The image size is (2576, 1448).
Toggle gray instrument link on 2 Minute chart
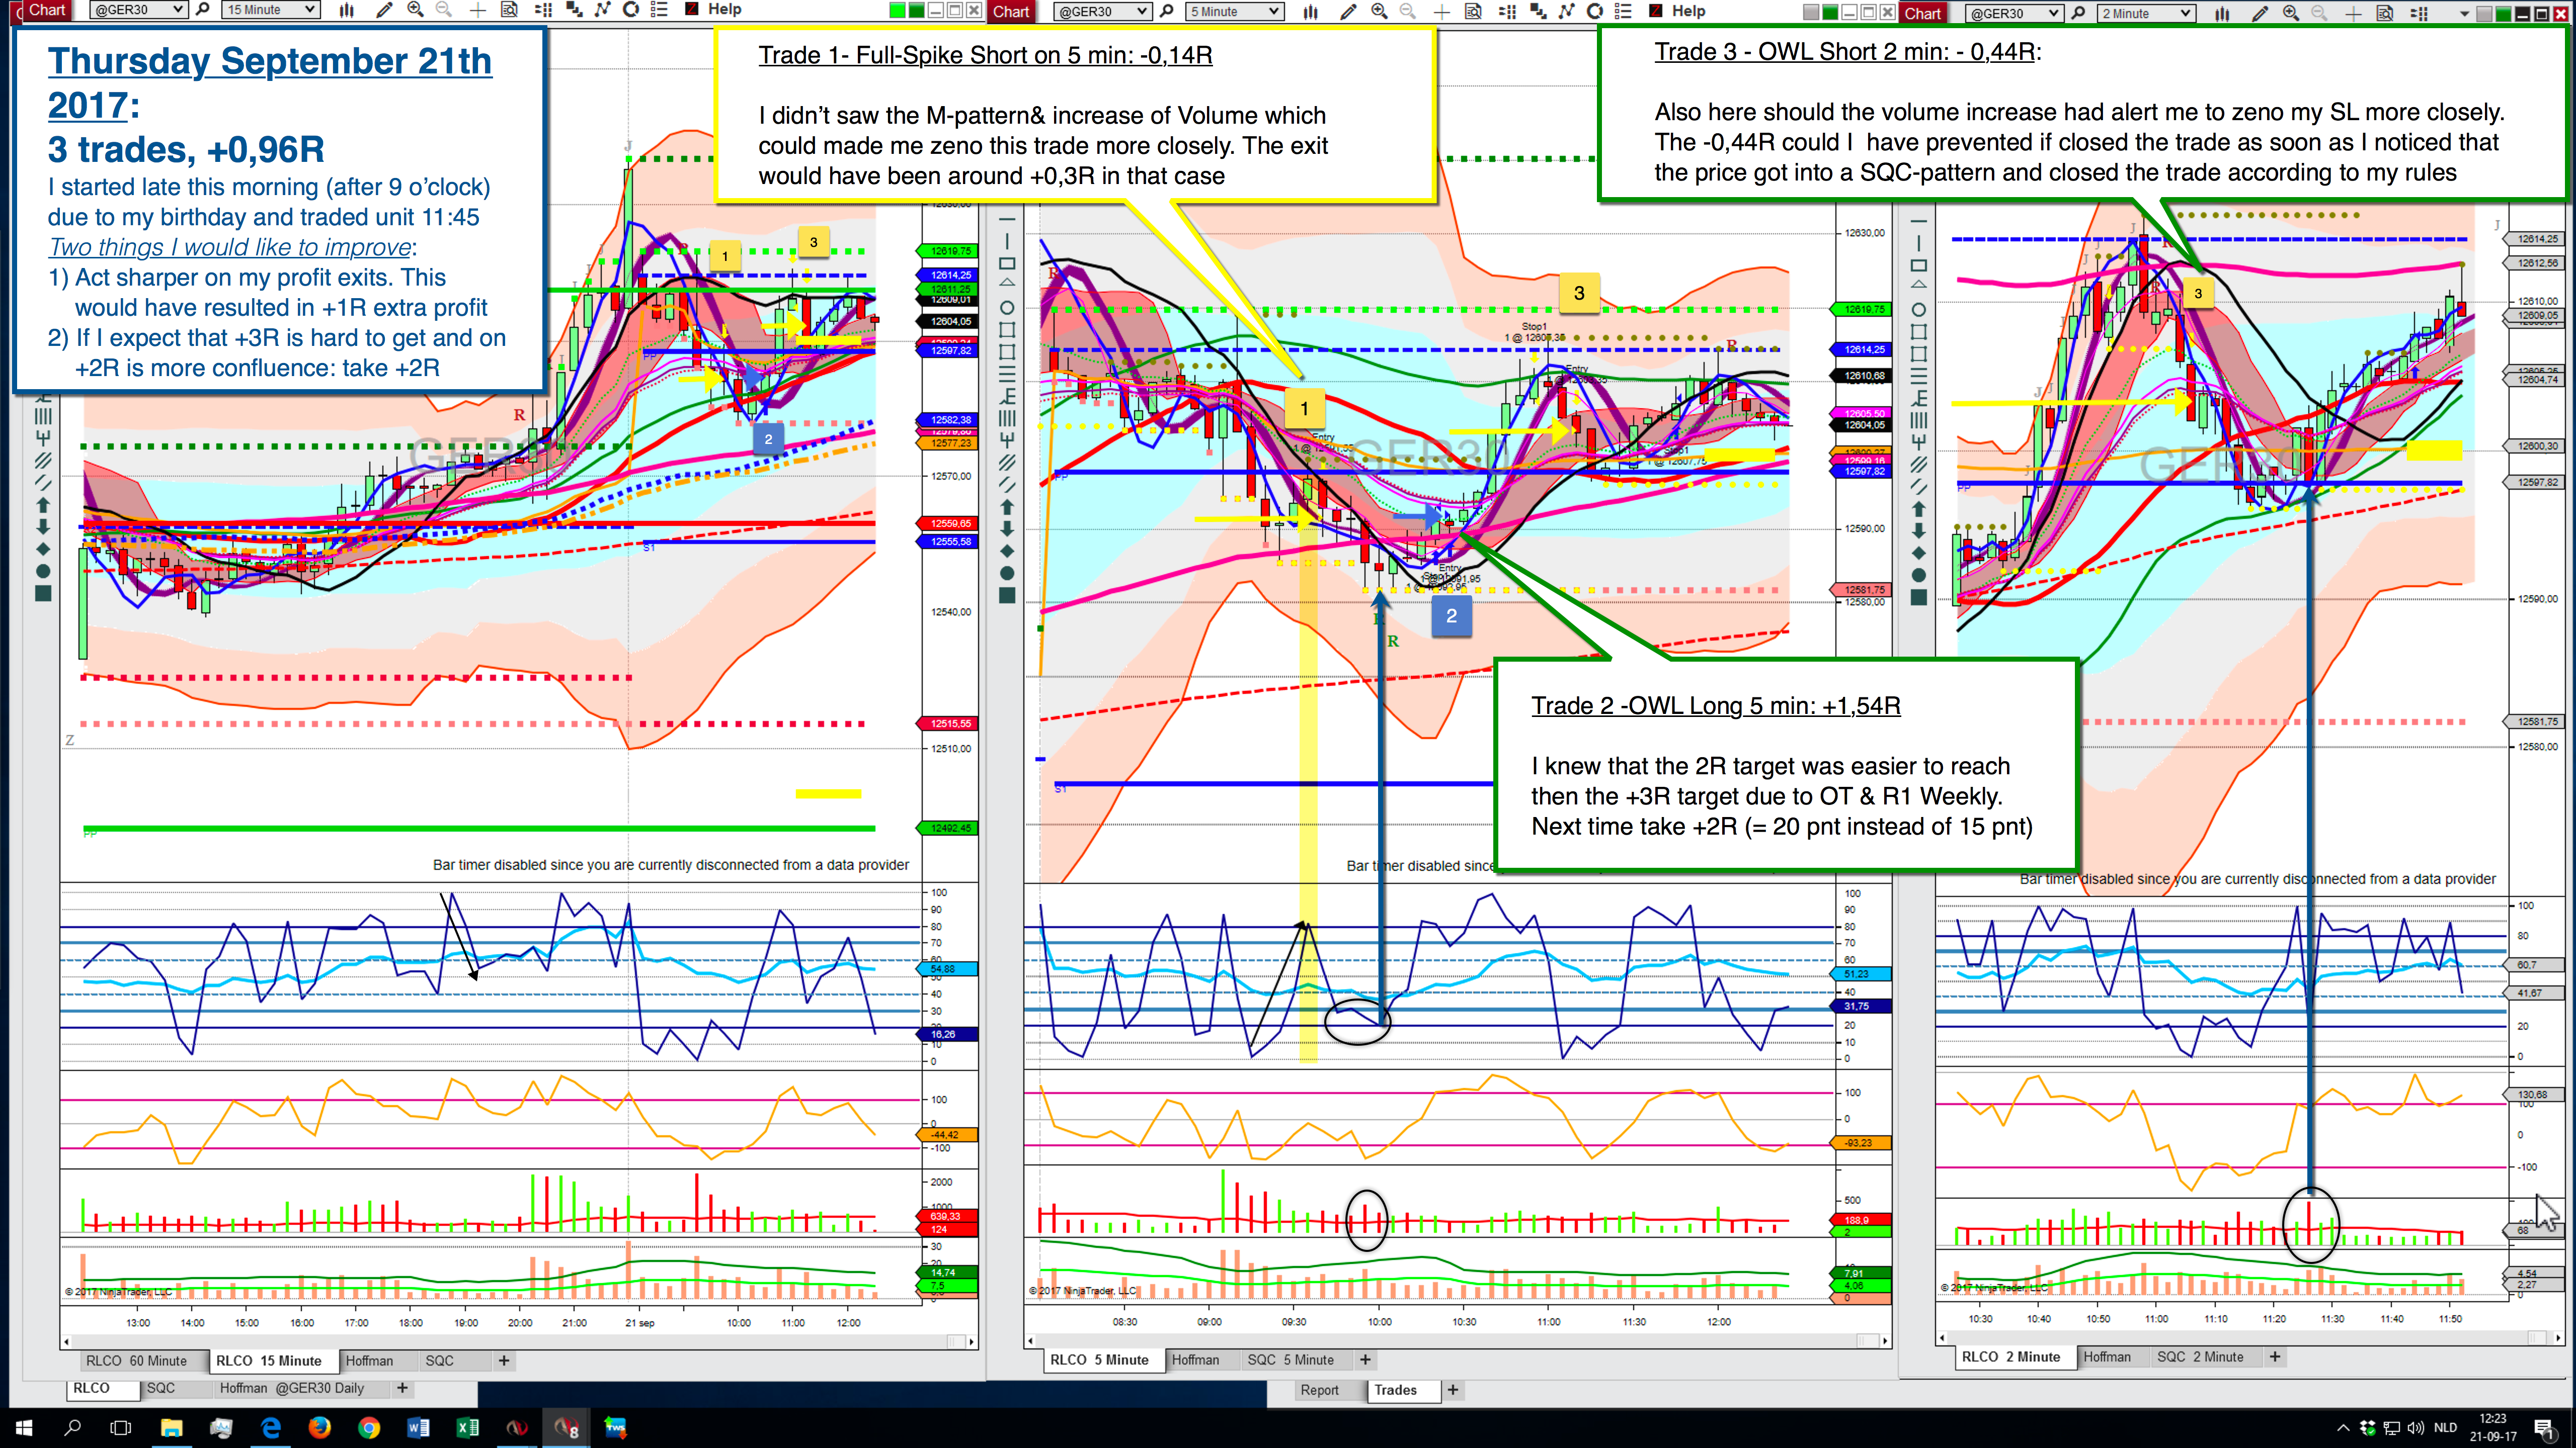click(2484, 14)
